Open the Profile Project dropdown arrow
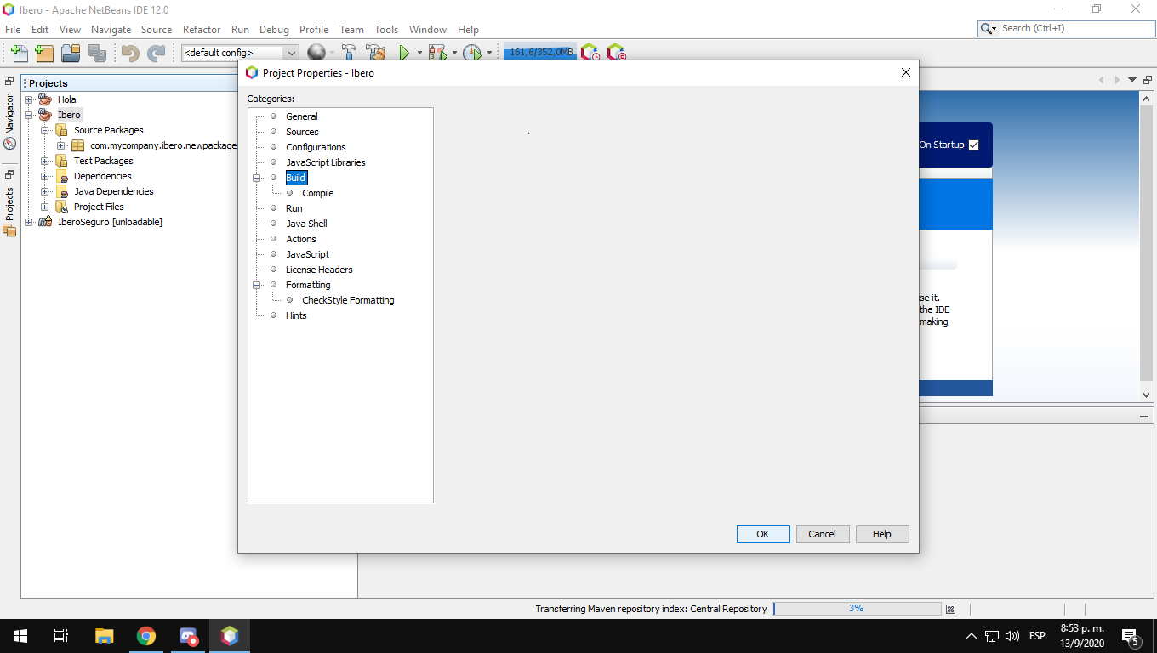Image resolution: width=1157 pixels, height=653 pixels. (489, 53)
